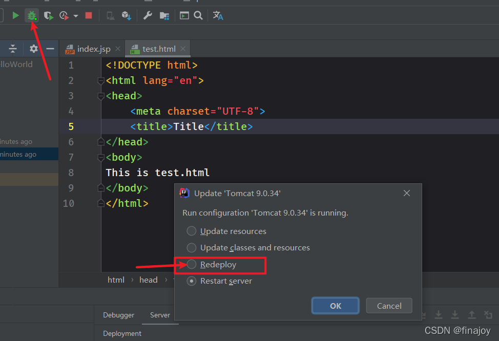The width and height of the screenshot is (499, 341).
Task: Select the Redeploy radio button
Action: [x=191, y=264]
